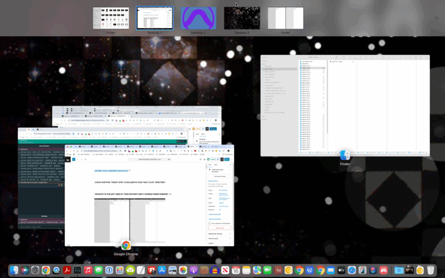Viewport: 445px width, 278px height.
Task: Open FaceTime from the Dock
Action: (267, 270)
